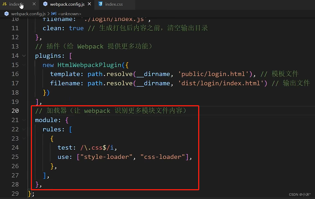Collapse the rules array at line 22
315x199 pixels.
[24, 129]
